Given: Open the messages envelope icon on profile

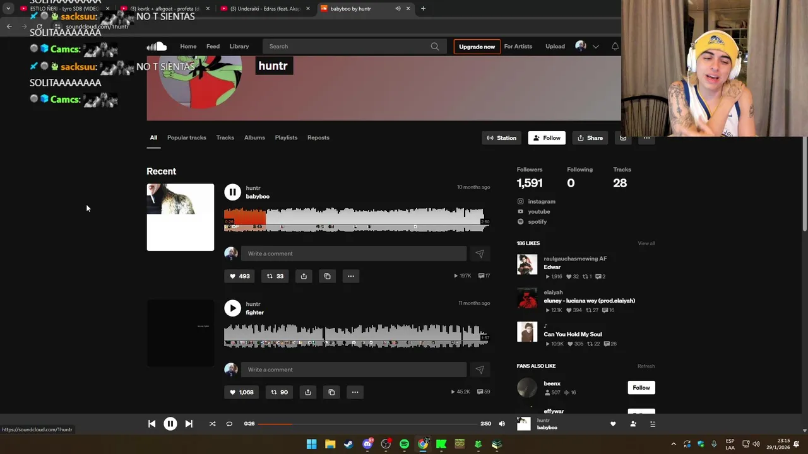Looking at the screenshot, I should click(623, 137).
